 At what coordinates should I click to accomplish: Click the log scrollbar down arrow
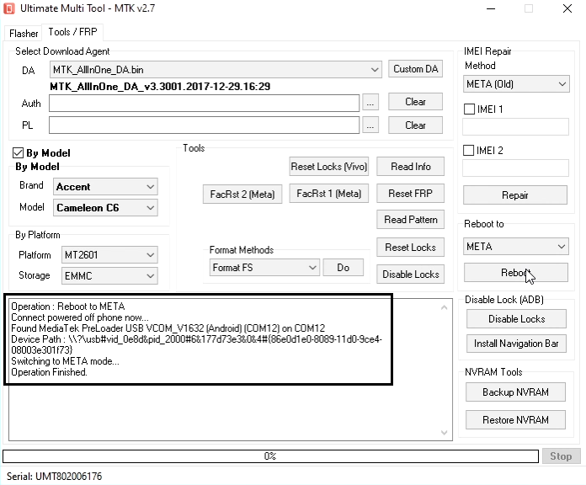click(445, 432)
